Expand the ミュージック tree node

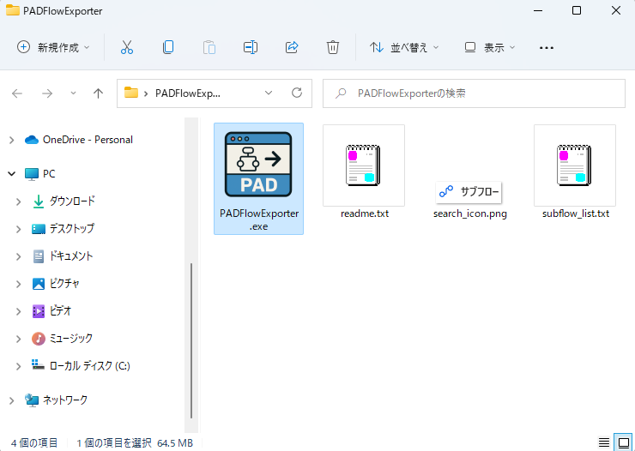(19, 339)
